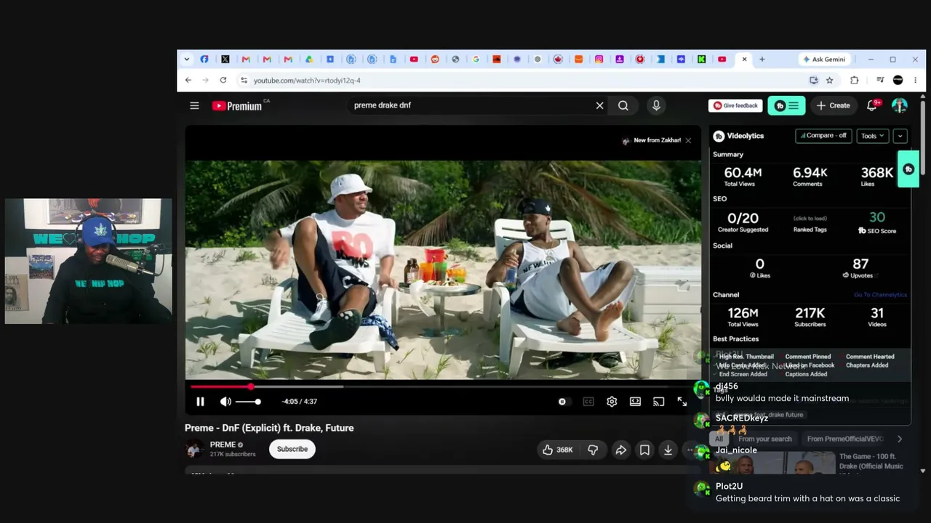Cast the video to a TV
The image size is (931, 523).
pos(658,402)
